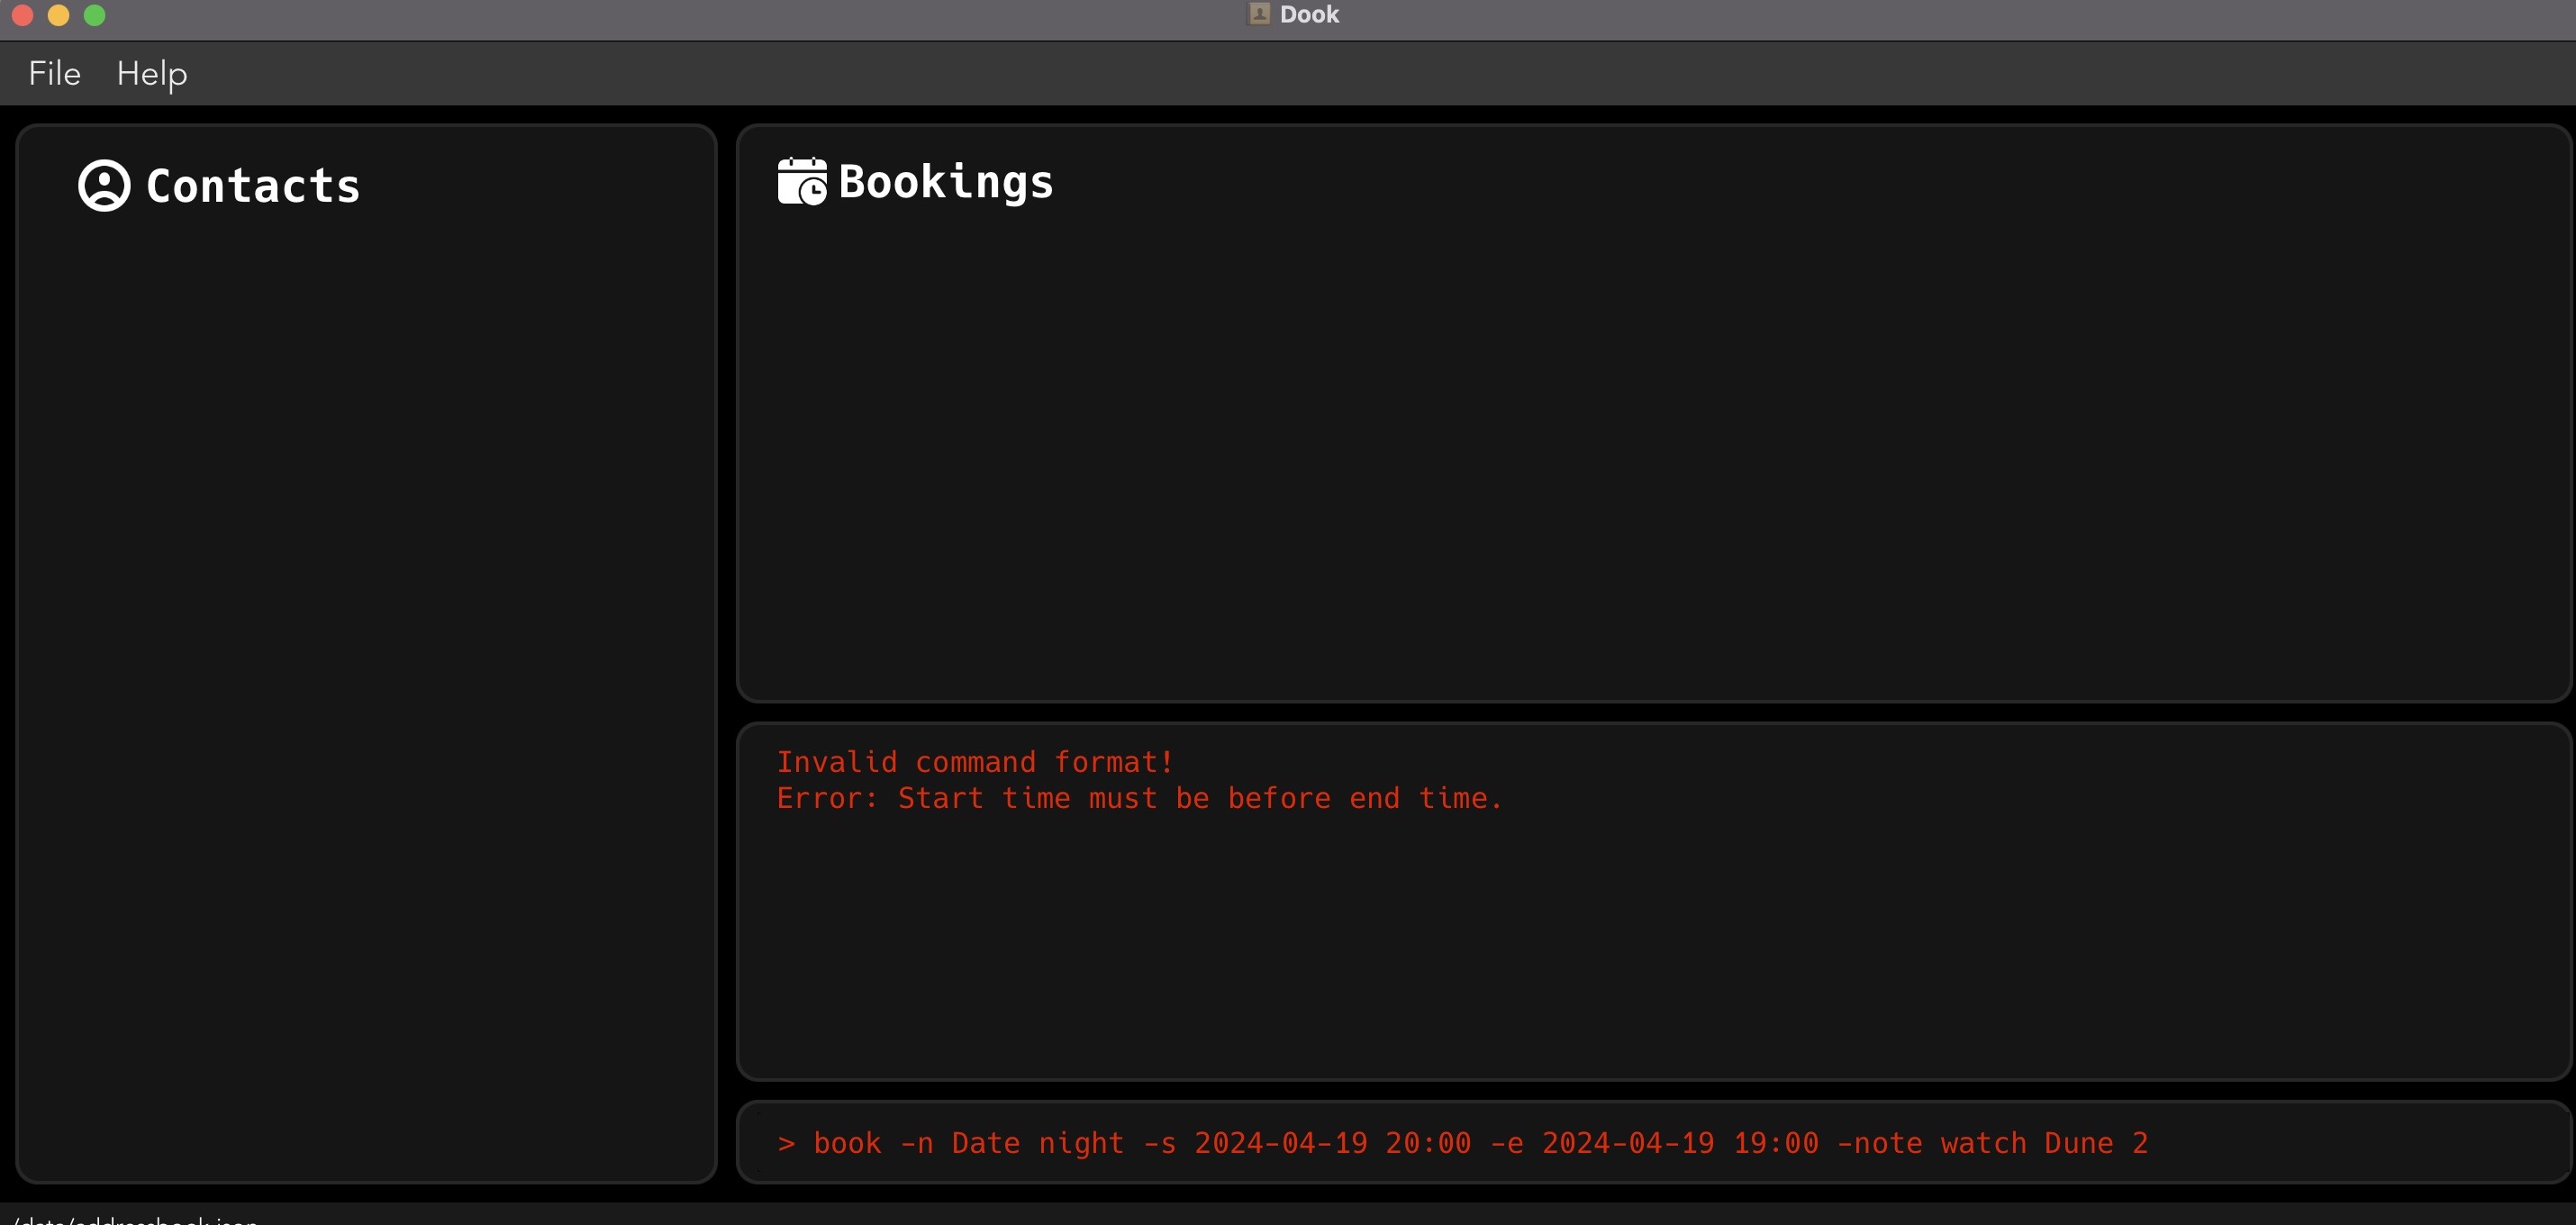
Task: Click the Contacts person icon
Action: pyautogui.click(x=104, y=186)
